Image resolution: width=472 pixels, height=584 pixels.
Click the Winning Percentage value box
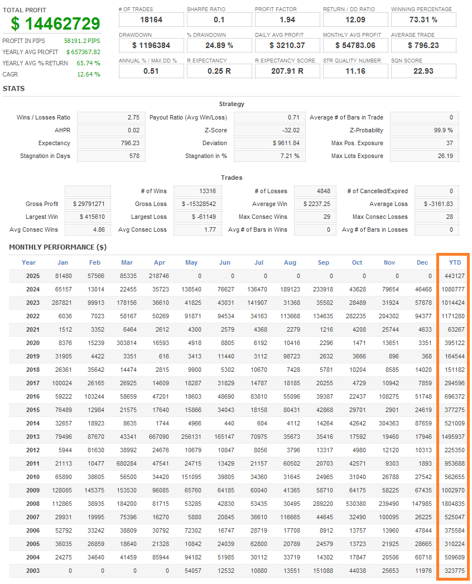click(423, 20)
